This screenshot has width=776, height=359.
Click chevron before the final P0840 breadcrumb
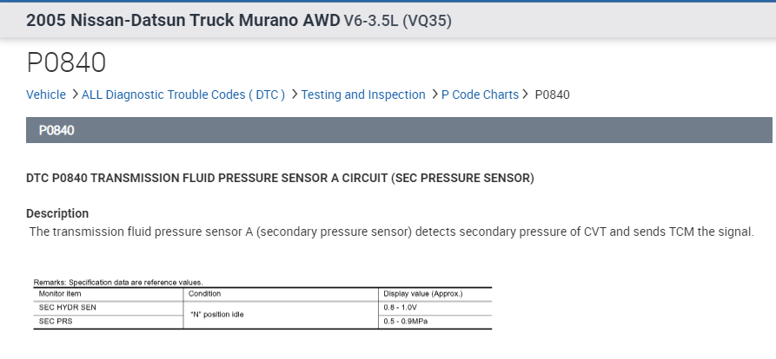coord(526,95)
